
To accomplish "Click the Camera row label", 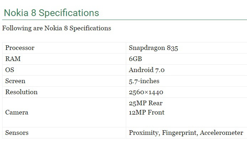I will tap(64, 112).
